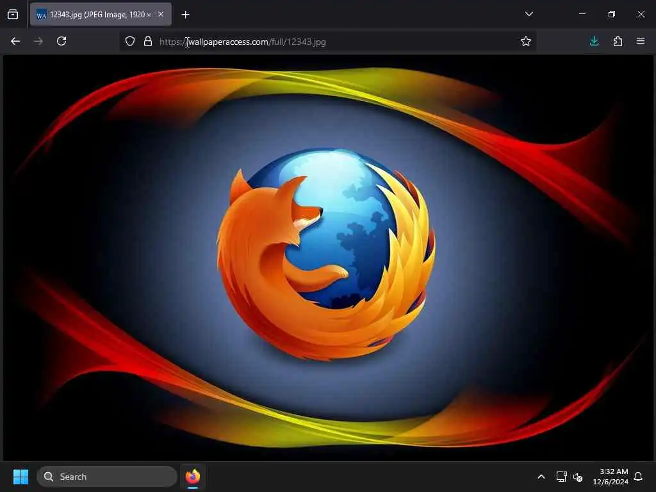Open the Downloads panel
Viewport: 656px width, 492px height.
tap(594, 41)
